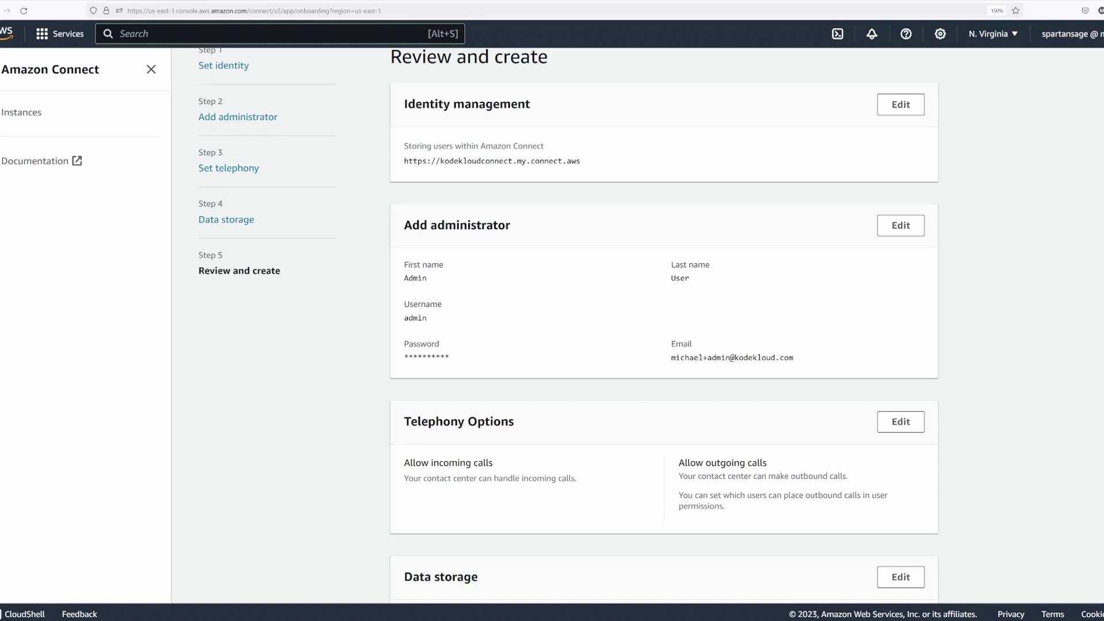Expand the N. Virginia region dropdown
The height and width of the screenshot is (621, 1104).
coord(993,34)
